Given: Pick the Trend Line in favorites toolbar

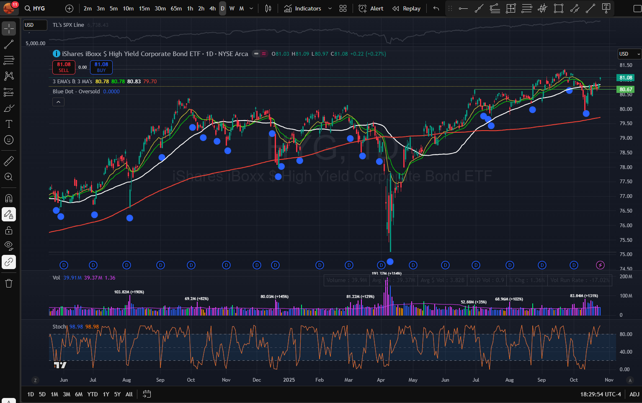Looking at the screenshot, I should tap(479, 8).
